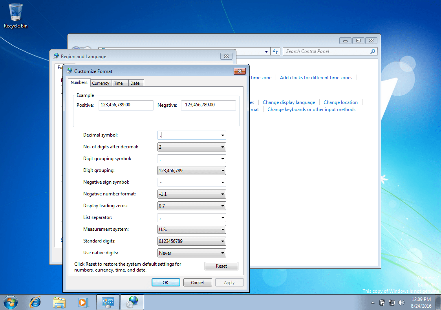Switch to Control Panel taskbar button
Image resolution: width=441 pixels, height=310 pixels.
tap(108, 303)
